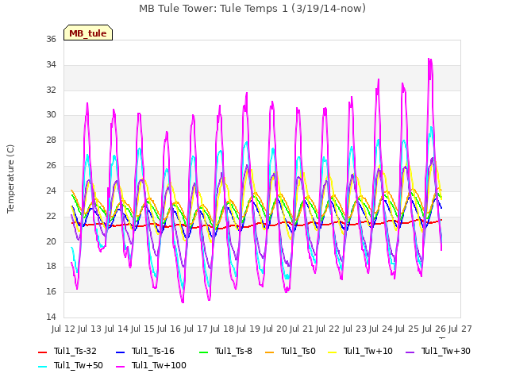Click the Temperature (C) axis label

pyautogui.click(x=10, y=179)
